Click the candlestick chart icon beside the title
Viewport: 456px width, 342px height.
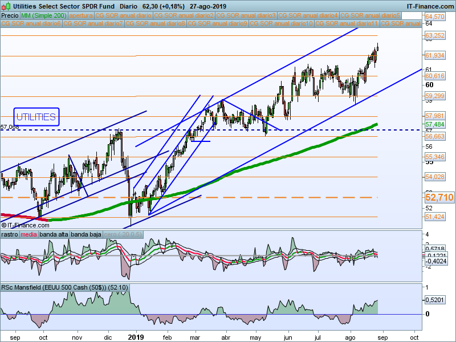(6, 6)
